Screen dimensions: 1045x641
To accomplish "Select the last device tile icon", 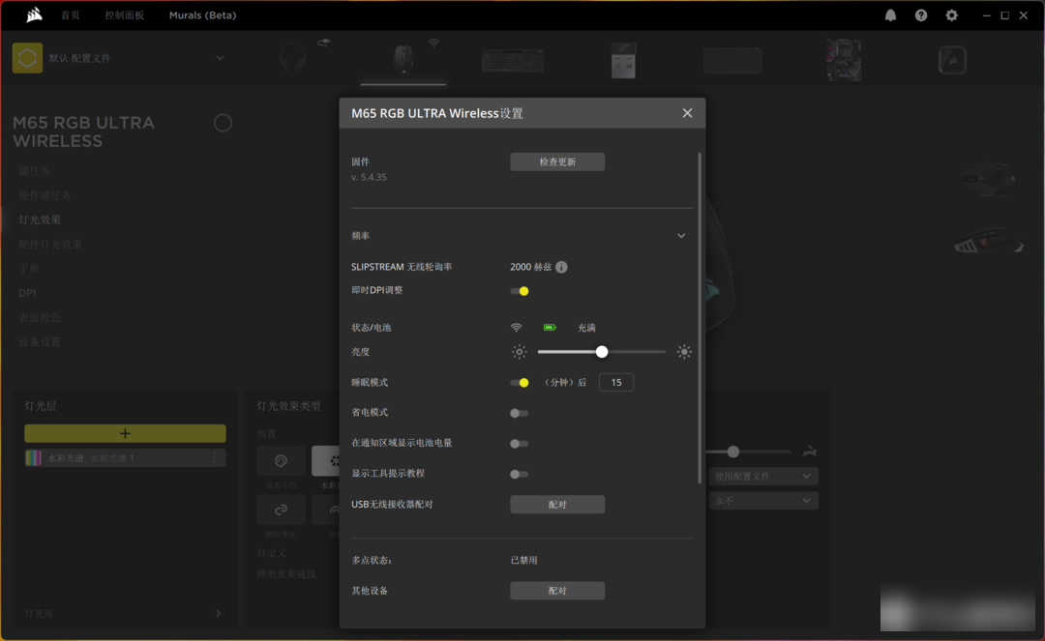I will (952, 61).
